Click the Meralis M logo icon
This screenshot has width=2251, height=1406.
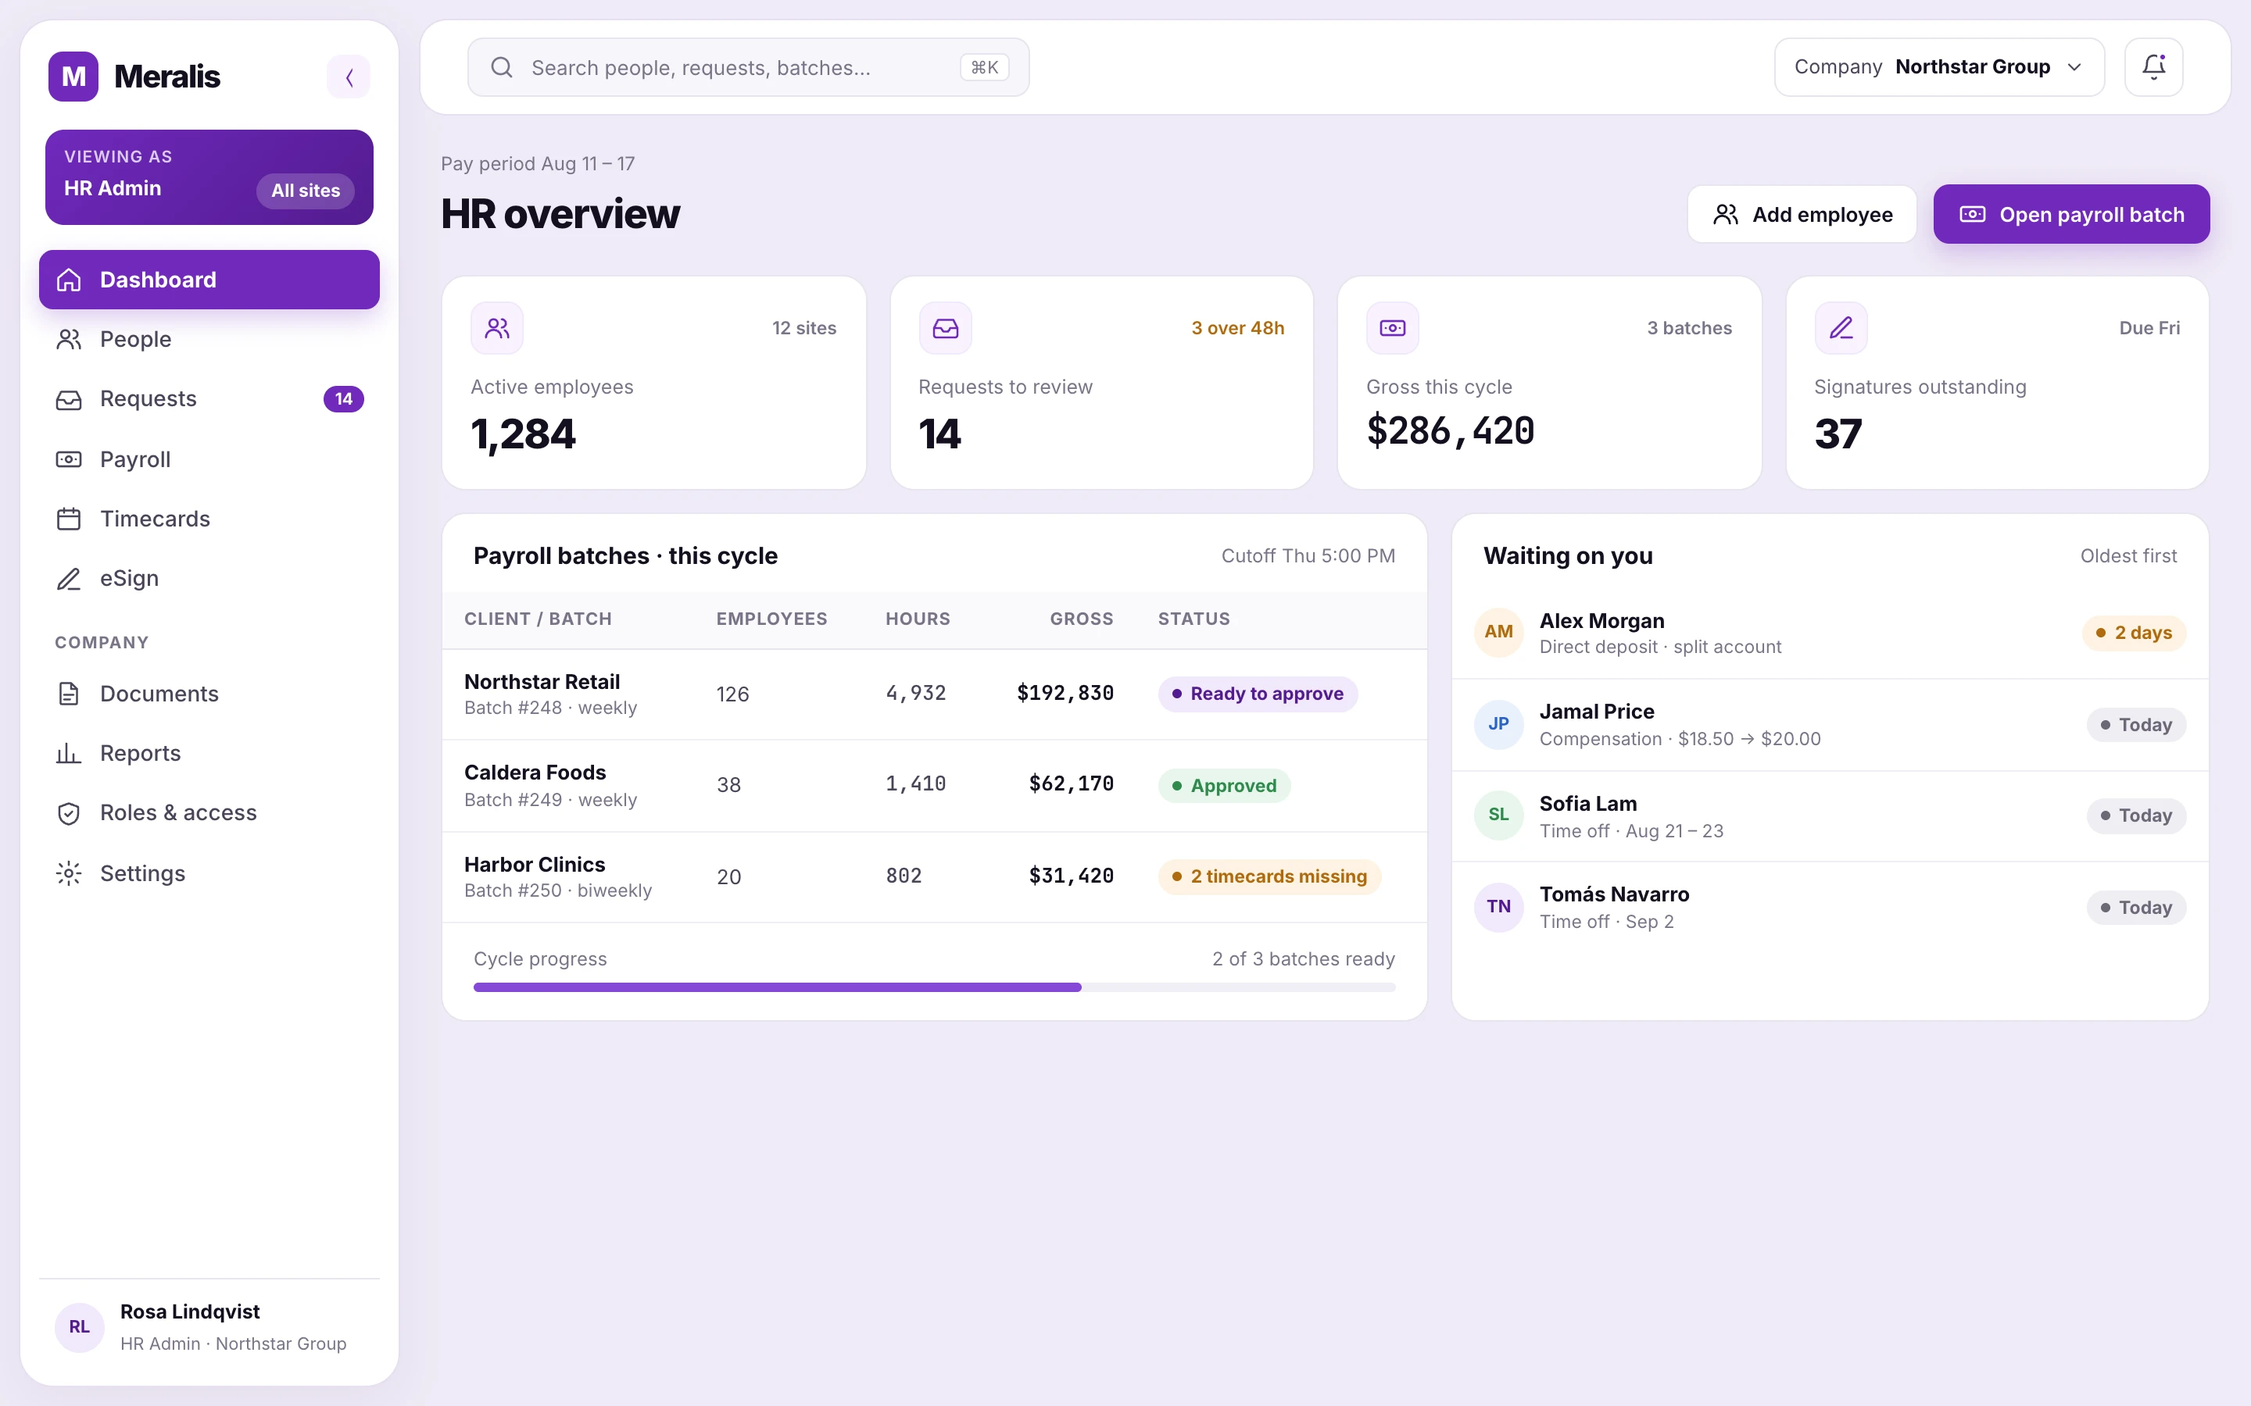coord(73,77)
